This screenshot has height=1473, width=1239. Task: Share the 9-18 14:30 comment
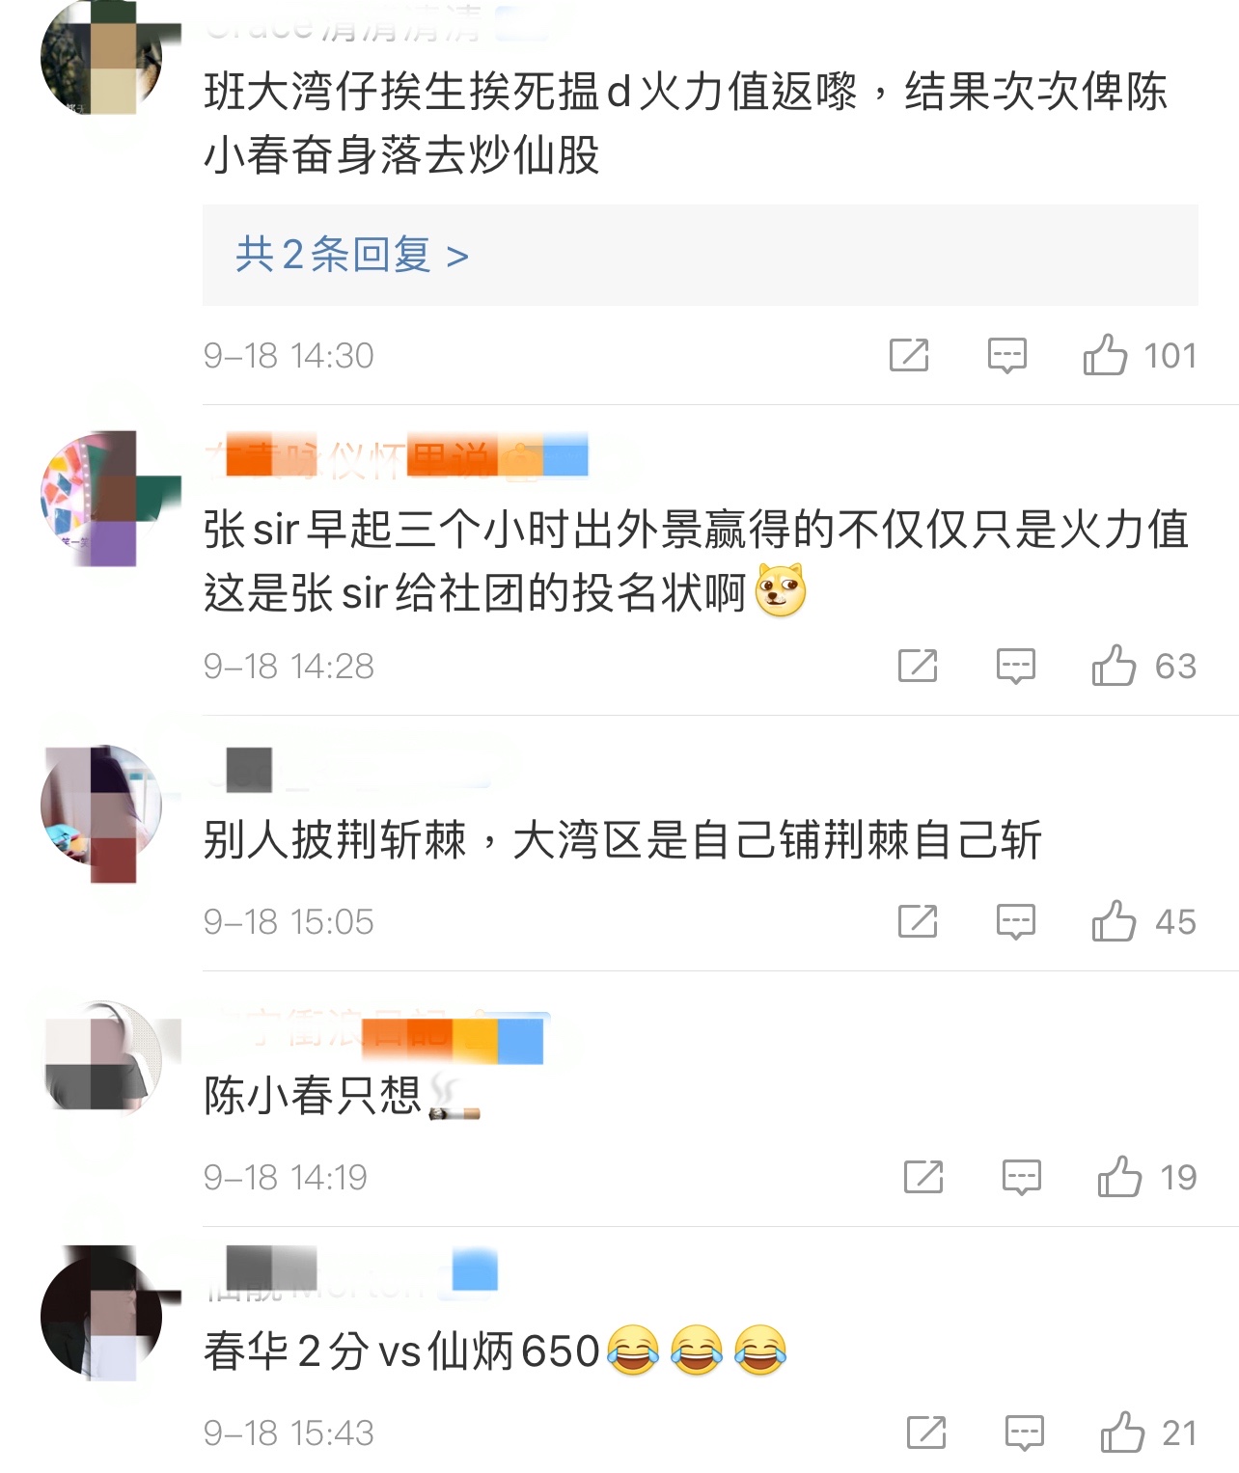pyautogui.click(x=909, y=355)
